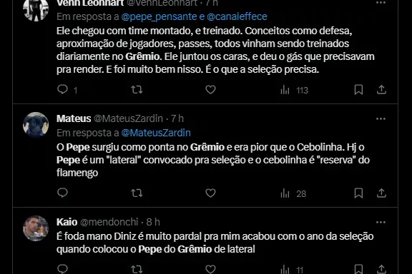412x274 pixels.
Task: Repost Mateus's tweet about Cebolinha
Action: click(137, 193)
